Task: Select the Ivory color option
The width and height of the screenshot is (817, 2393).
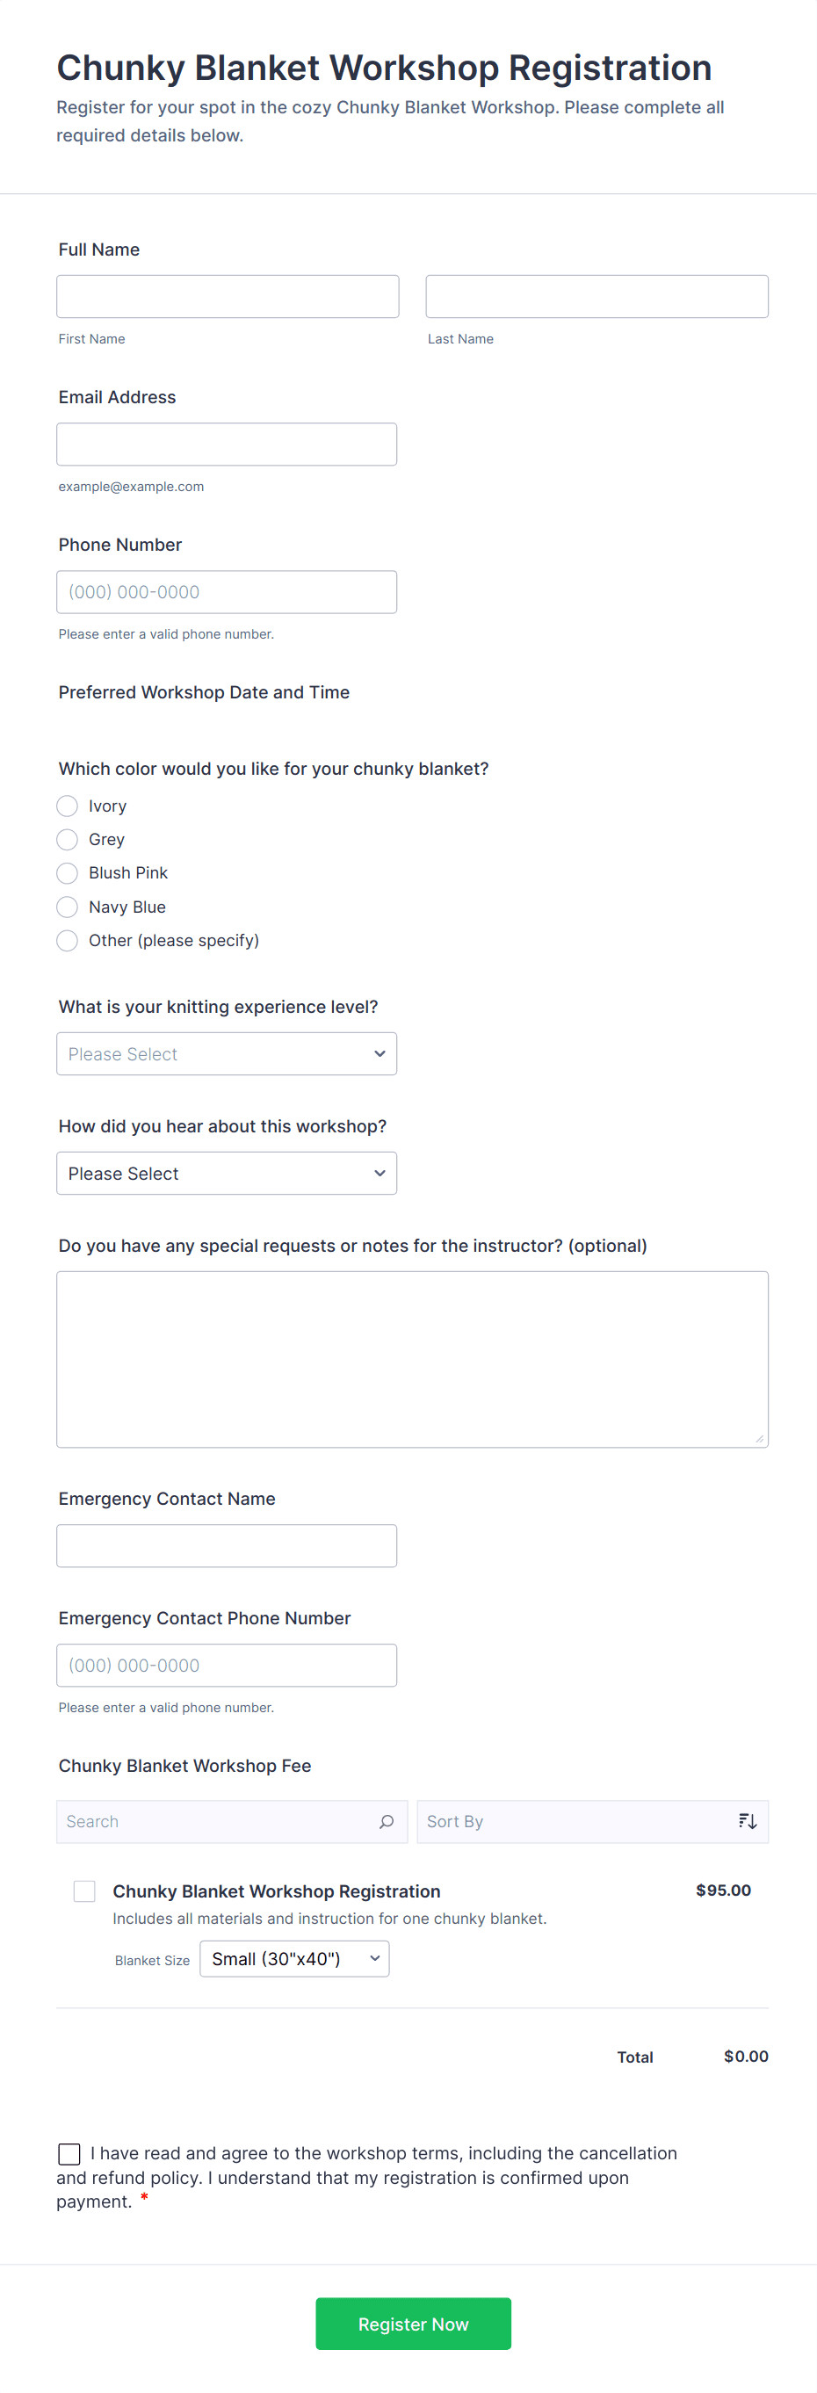Action: pos(67,806)
